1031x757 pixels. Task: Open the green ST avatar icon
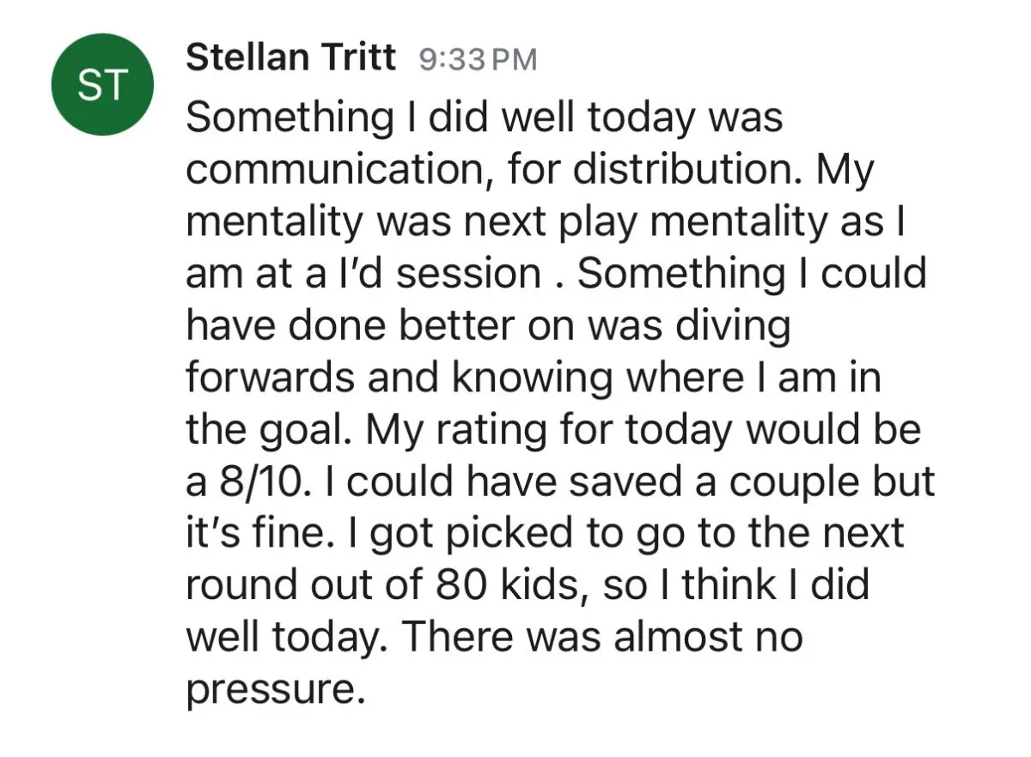pyautogui.click(x=102, y=84)
